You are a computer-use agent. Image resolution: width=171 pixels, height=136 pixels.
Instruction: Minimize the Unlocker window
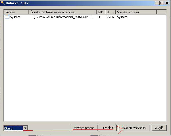[x=157, y=3]
